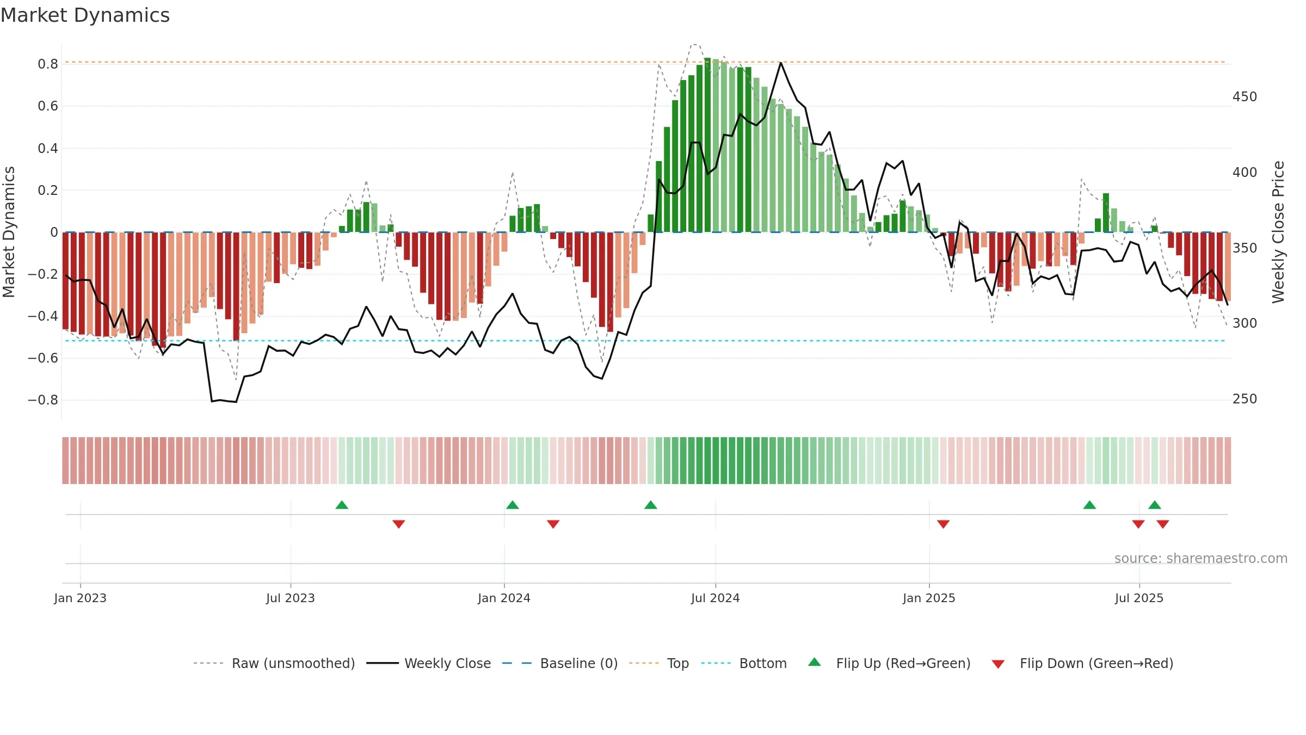Click the Jul 2024 x-axis label
The image size is (1306, 735).
(716, 598)
